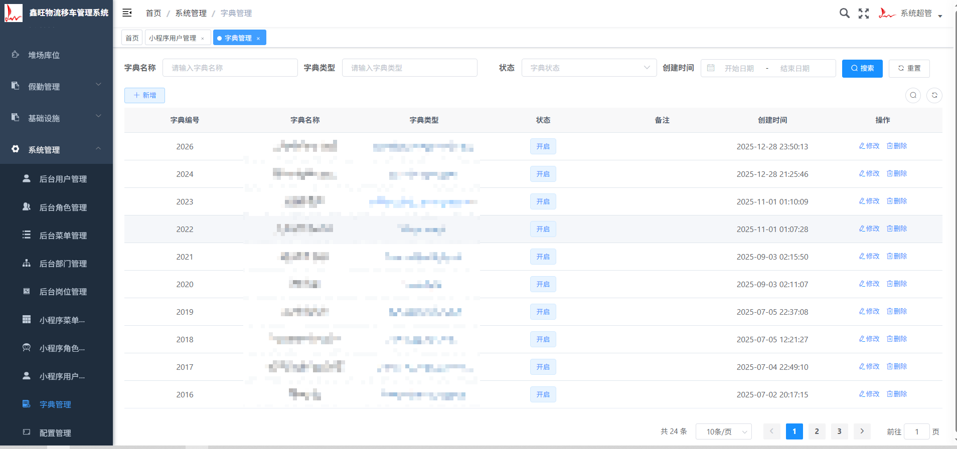Focus the 字典类型 input field
Screen dimensions: 957x449
click(410, 68)
